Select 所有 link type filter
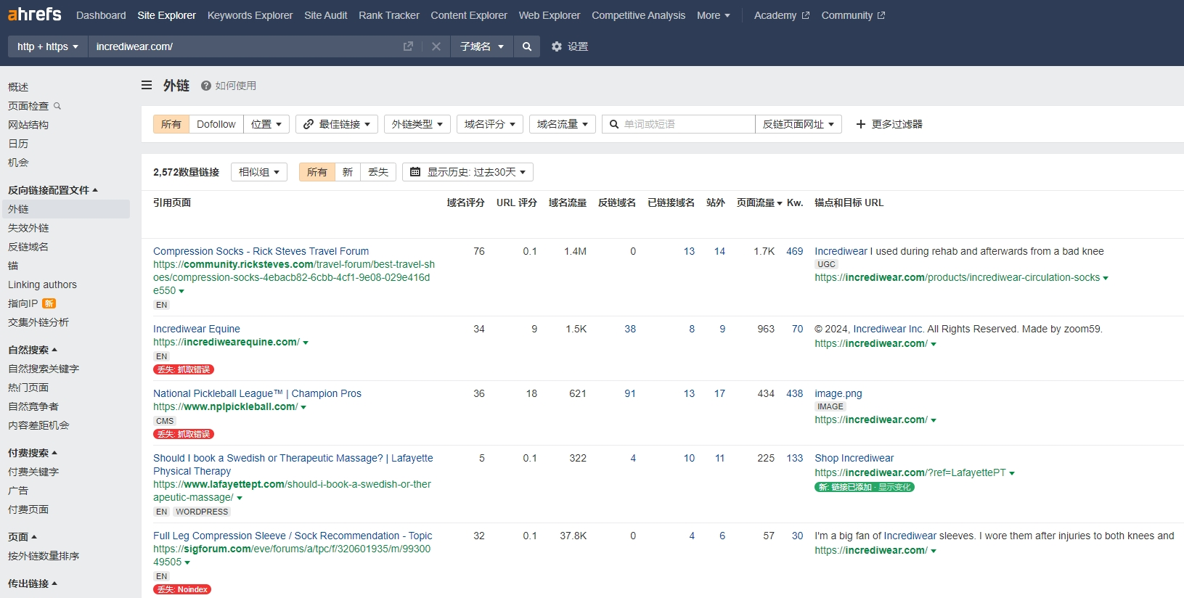Viewport: 1184px width, 598px height. click(x=171, y=124)
